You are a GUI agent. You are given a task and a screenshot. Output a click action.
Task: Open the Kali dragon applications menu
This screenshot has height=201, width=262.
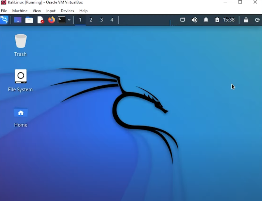click(4, 20)
